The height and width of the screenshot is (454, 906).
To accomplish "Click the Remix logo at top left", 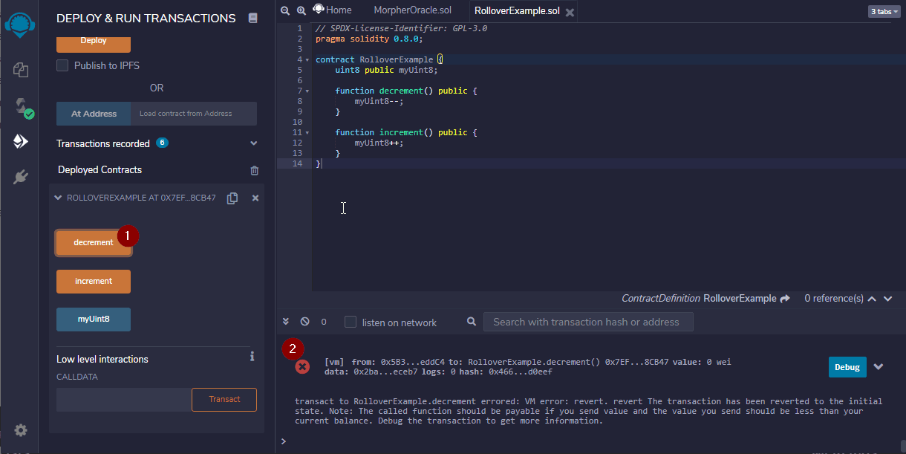I will click(x=20, y=25).
